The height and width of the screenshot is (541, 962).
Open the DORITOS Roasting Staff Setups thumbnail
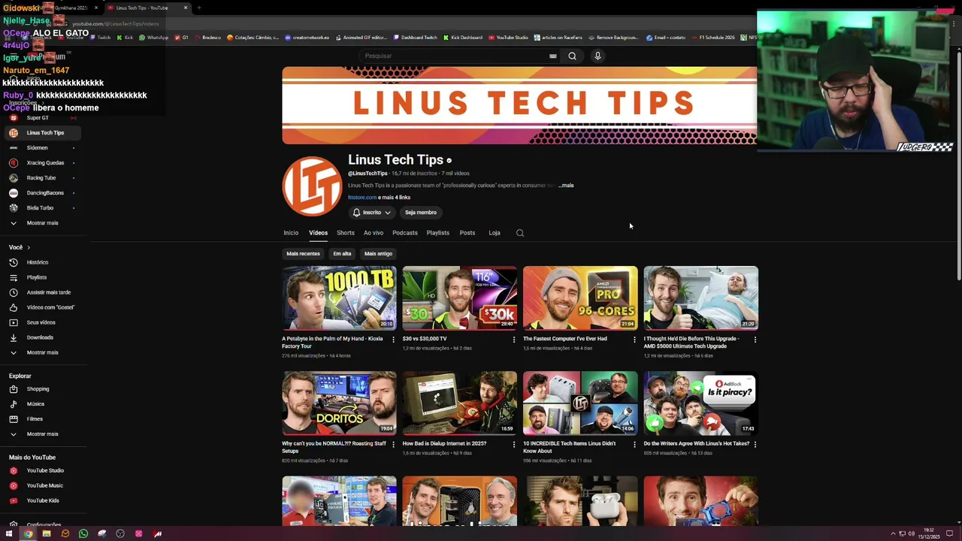339,403
